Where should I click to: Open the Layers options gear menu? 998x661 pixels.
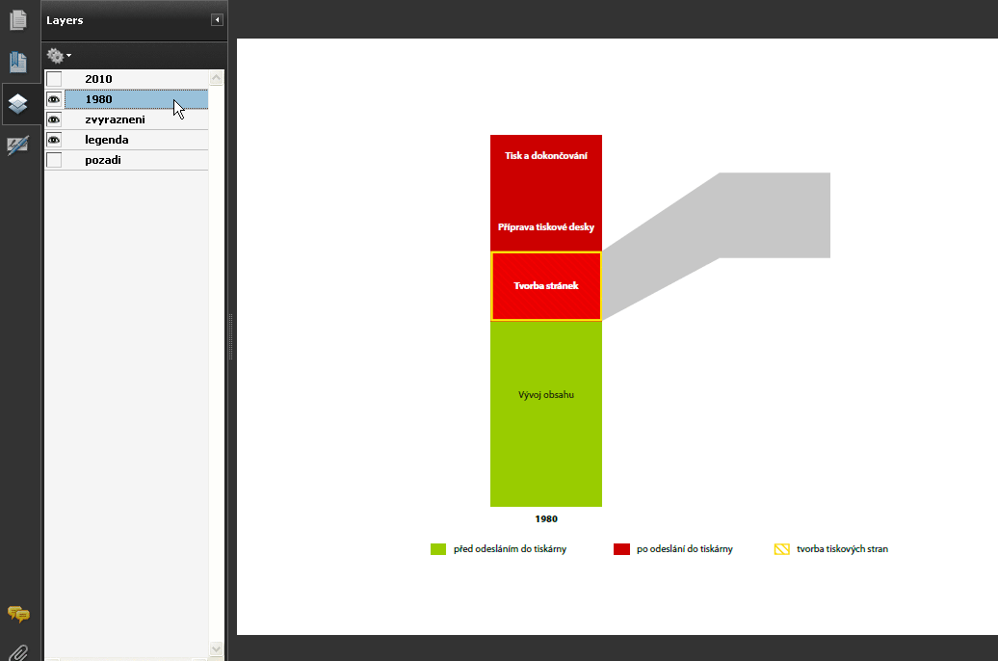pyautogui.click(x=59, y=56)
